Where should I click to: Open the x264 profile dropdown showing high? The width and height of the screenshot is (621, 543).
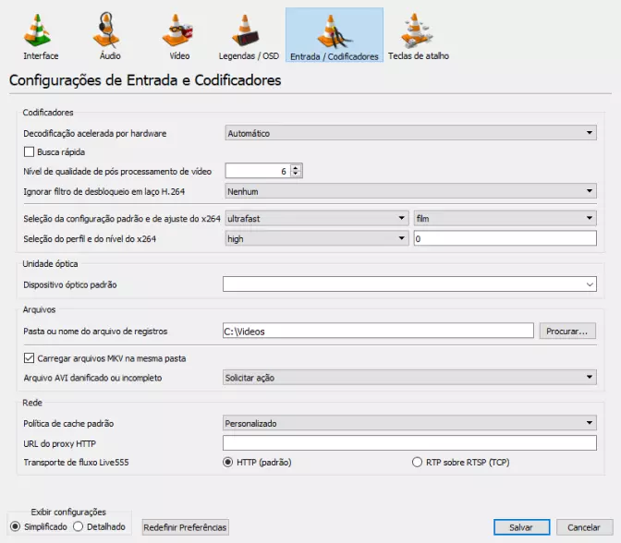(x=316, y=238)
